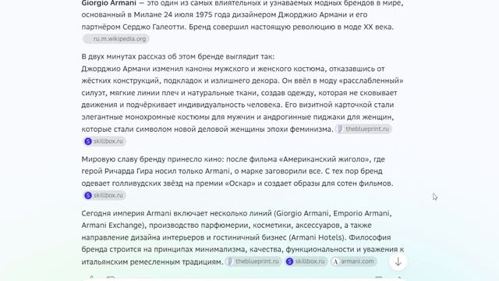Click the word «расслабленный» in the text
This screenshot has width=499, height=281.
pos(371,81)
